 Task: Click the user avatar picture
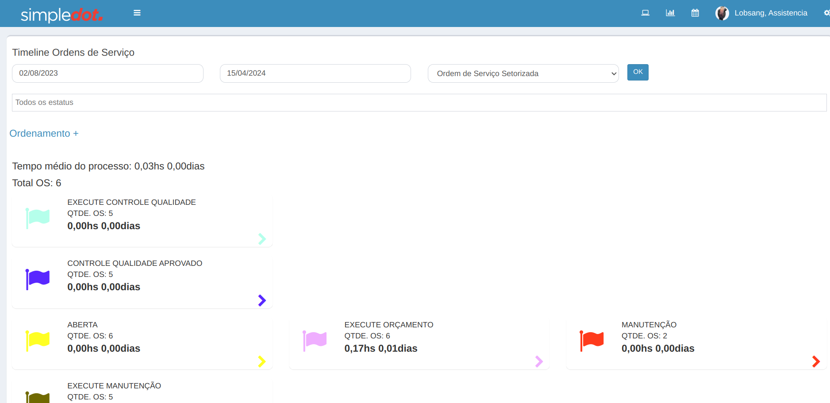pyautogui.click(x=722, y=13)
